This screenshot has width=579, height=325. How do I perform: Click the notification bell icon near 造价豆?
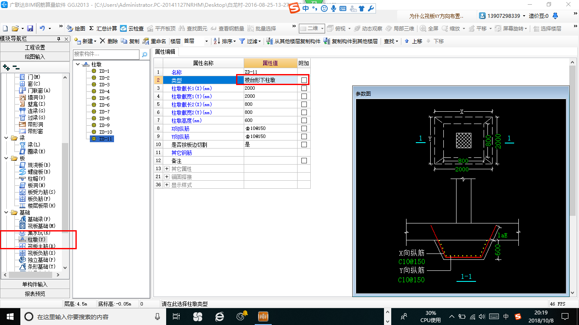(555, 16)
